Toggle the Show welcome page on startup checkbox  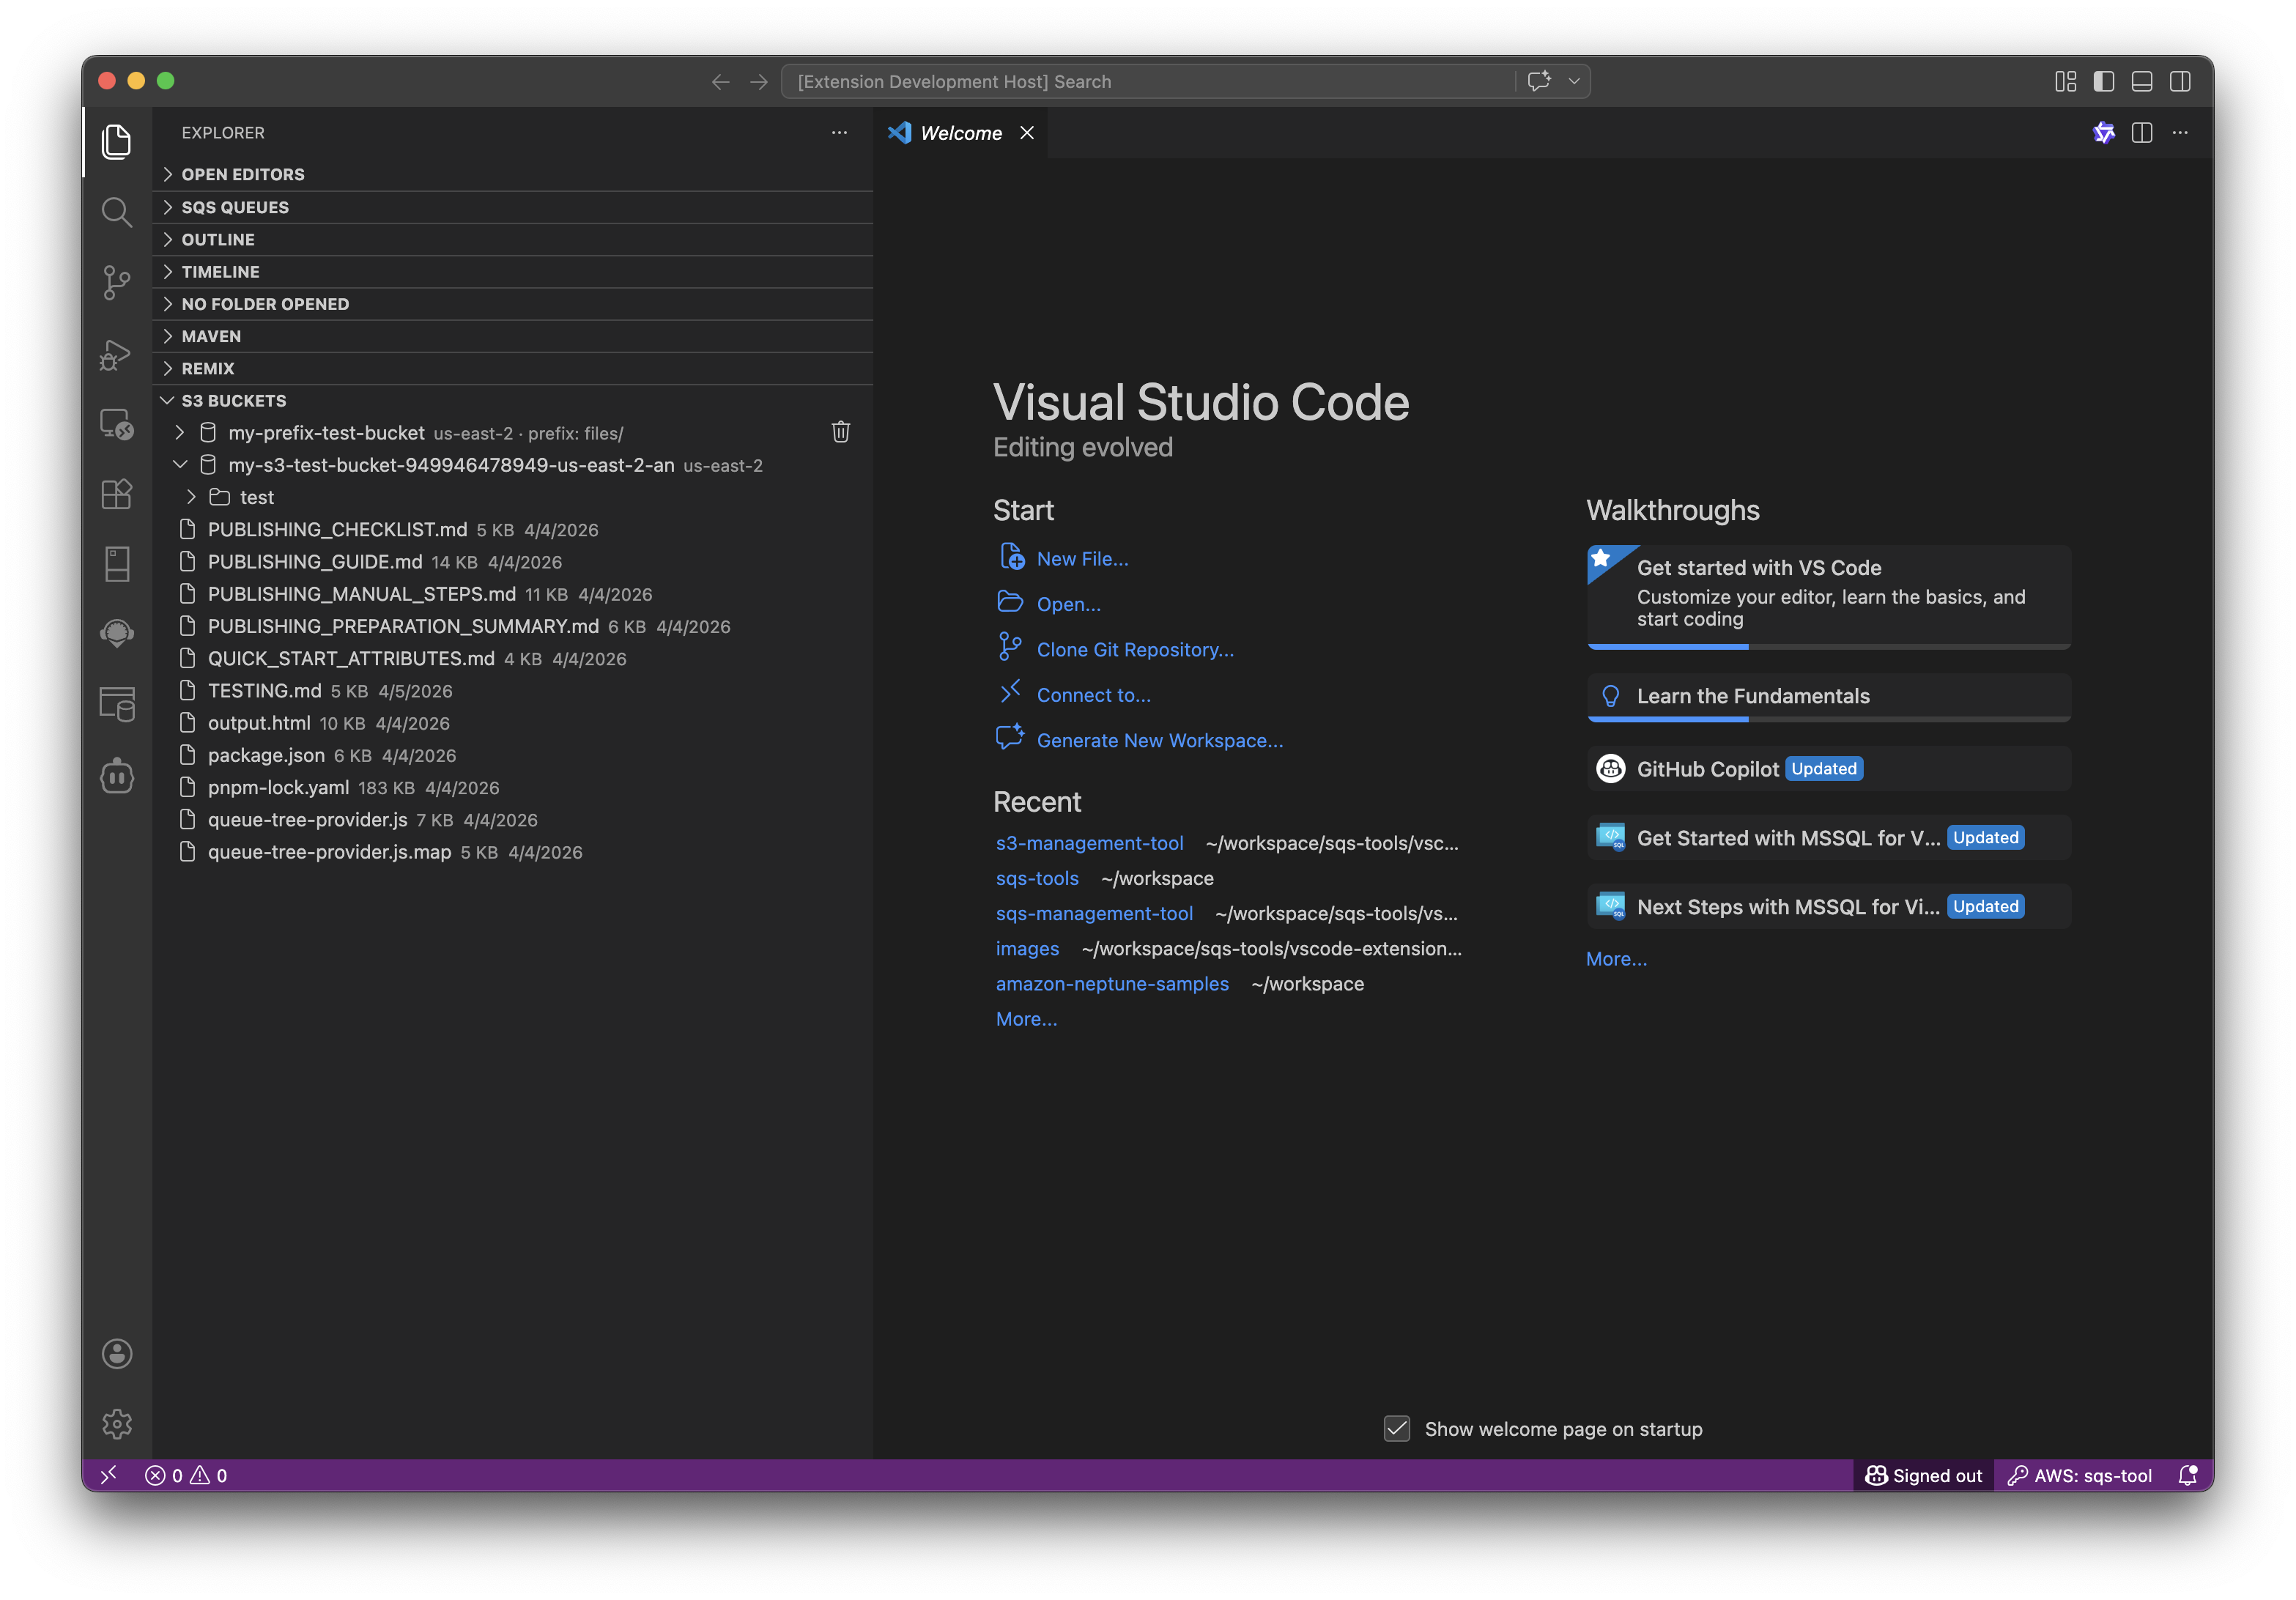[1397, 1429]
